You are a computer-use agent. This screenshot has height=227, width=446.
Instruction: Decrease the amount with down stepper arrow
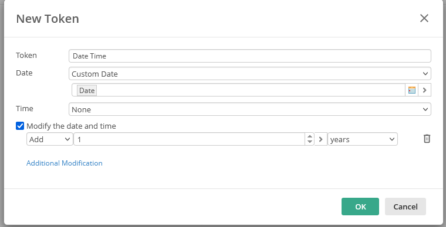pos(310,142)
